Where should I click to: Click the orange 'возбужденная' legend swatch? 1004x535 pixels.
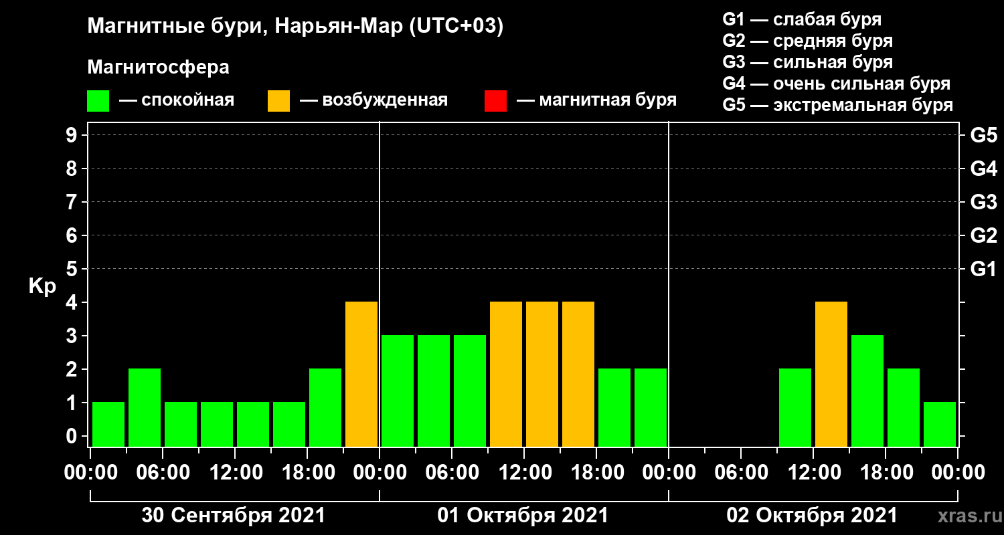[x=278, y=101]
